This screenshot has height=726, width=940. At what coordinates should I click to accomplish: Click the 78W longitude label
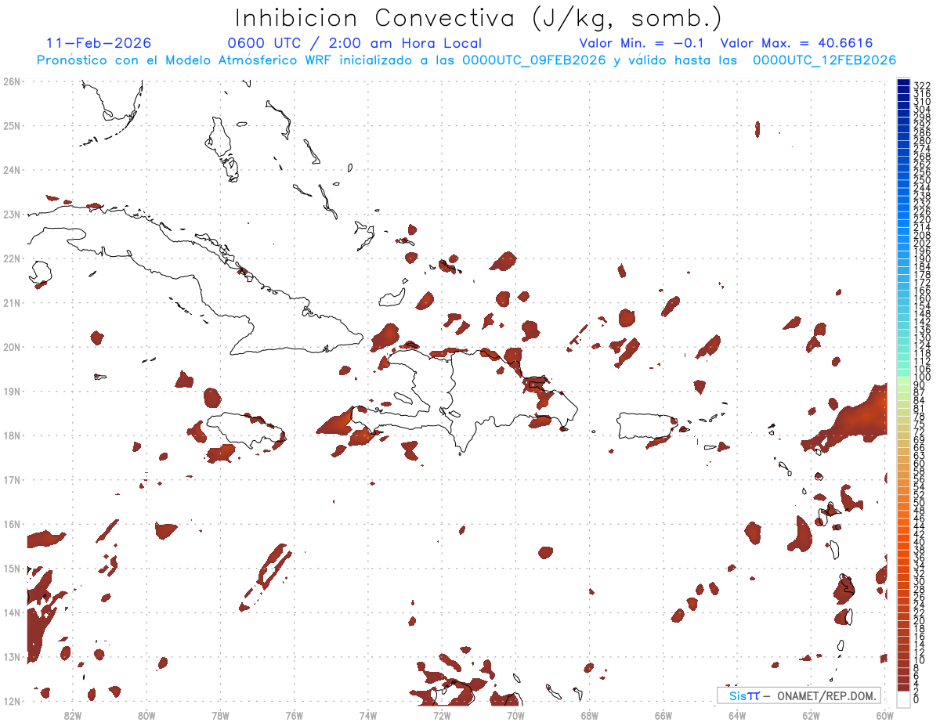coord(220,714)
